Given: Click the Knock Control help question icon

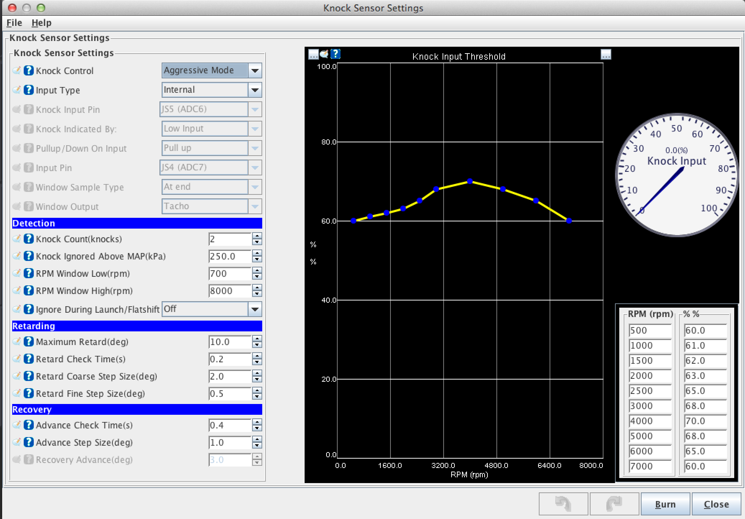Looking at the screenshot, I should click(28, 70).
